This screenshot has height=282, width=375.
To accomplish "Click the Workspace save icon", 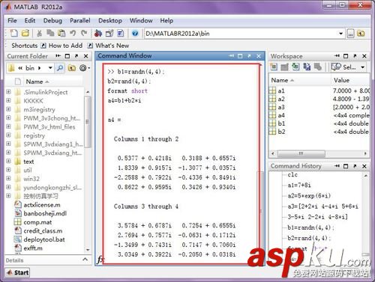I will tap(307, 67).
